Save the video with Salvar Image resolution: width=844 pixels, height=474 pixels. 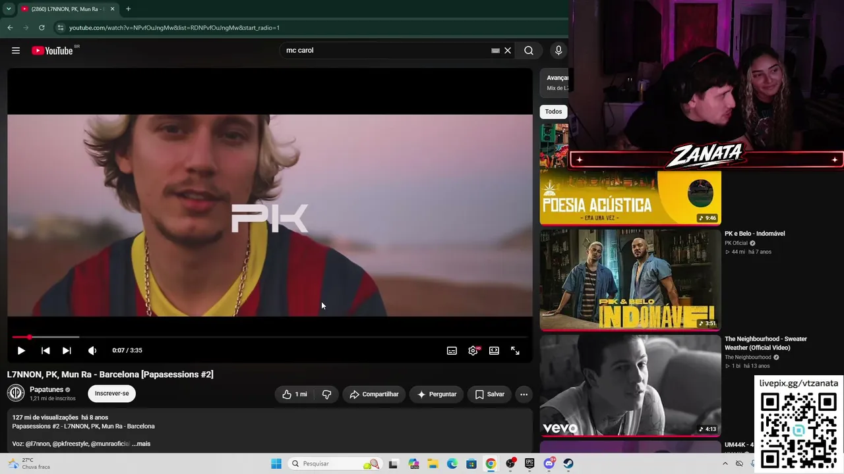pos(490,394)
